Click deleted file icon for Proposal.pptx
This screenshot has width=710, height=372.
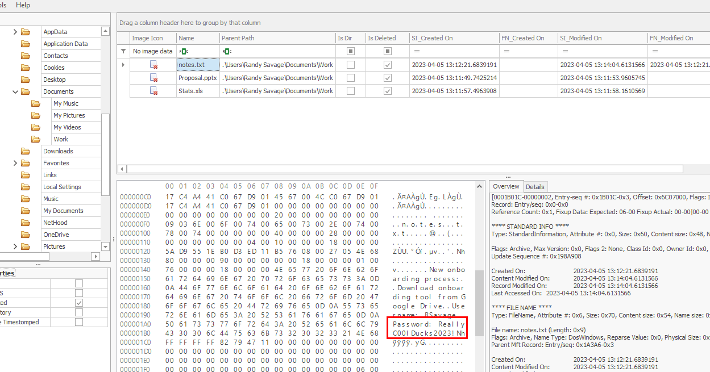tap(153, 78)
